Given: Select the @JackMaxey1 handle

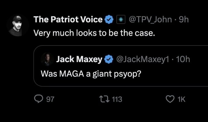Looking at the screenshot, I should (x=143, y=59).
